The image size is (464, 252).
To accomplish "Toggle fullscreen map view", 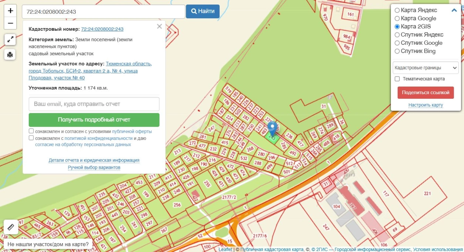I will pyautogui.click(x=10, y=39).
